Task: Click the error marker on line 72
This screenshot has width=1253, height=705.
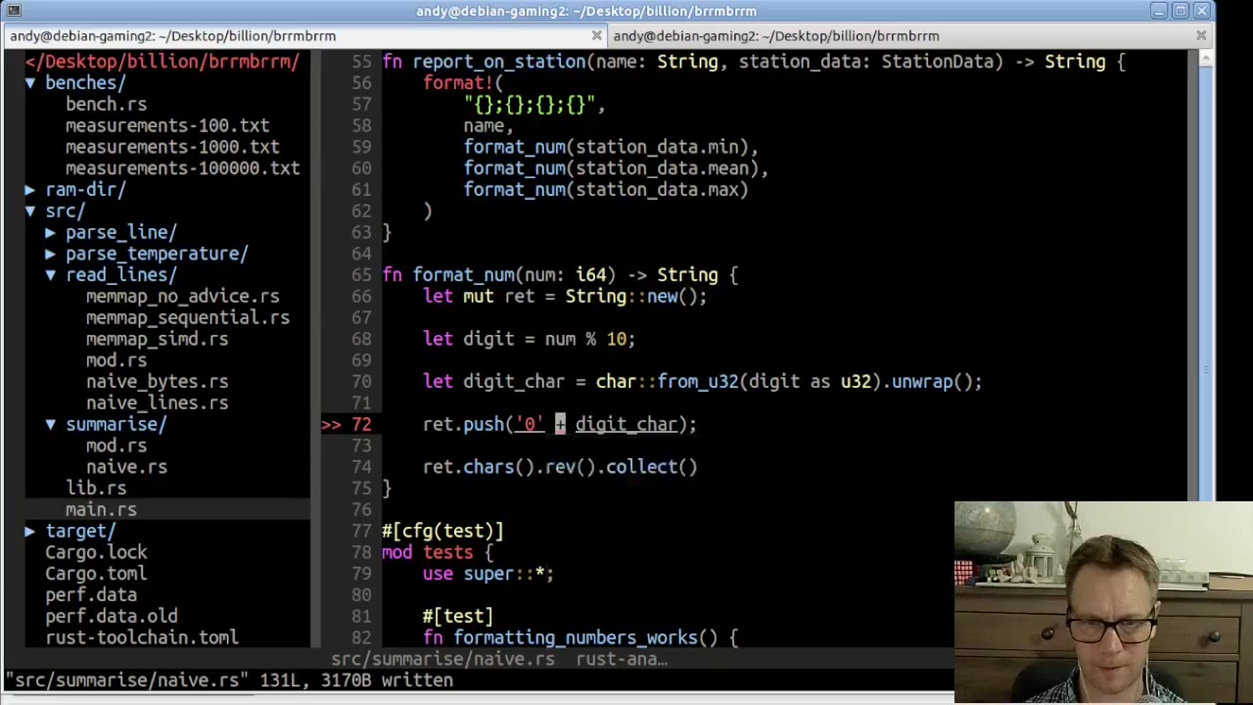Action: (332, 425)
